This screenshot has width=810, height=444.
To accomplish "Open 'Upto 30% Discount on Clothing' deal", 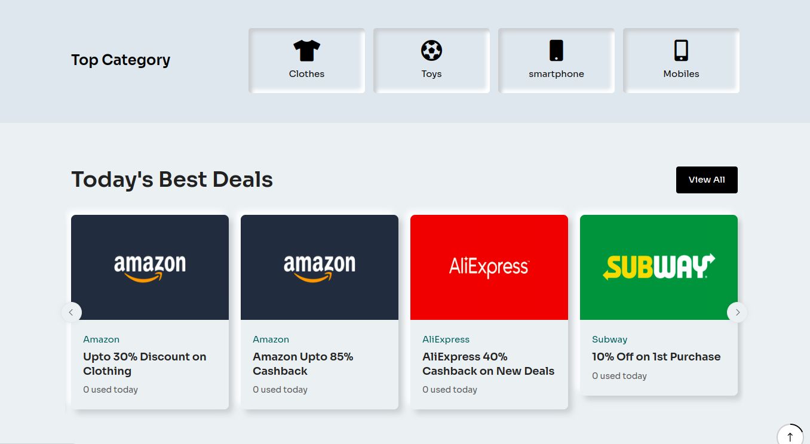I will click(145, 363).
